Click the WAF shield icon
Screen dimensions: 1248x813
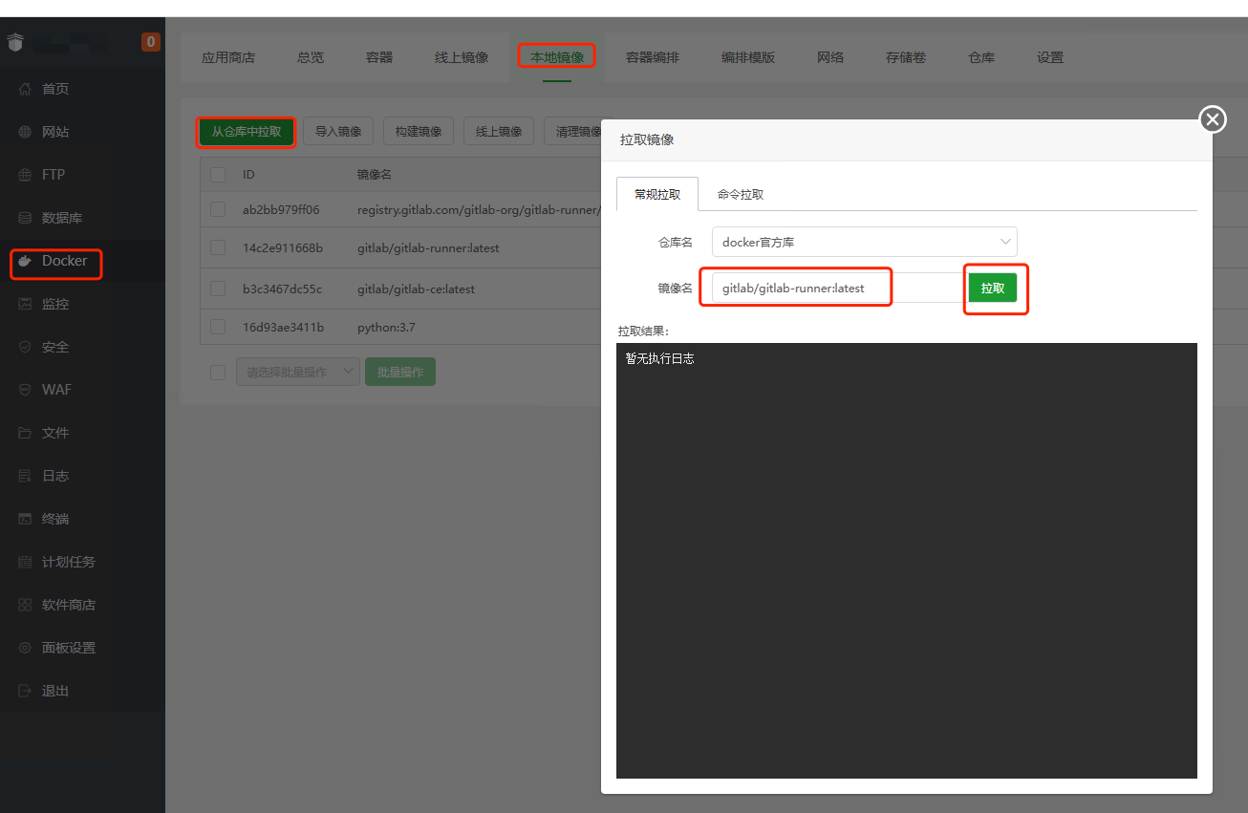click(x=25, y=390)
